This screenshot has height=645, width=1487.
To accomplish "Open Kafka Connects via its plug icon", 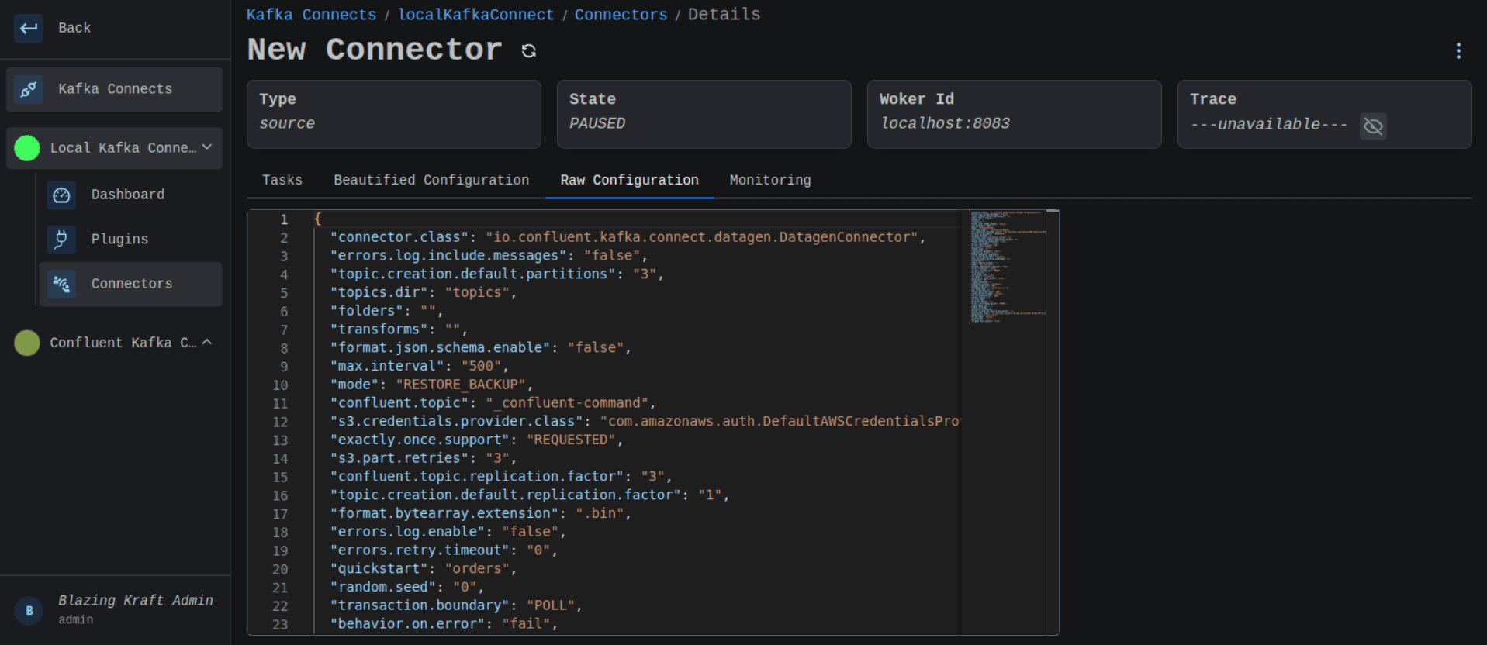I will pyautogui.click(x=29, y=89).
